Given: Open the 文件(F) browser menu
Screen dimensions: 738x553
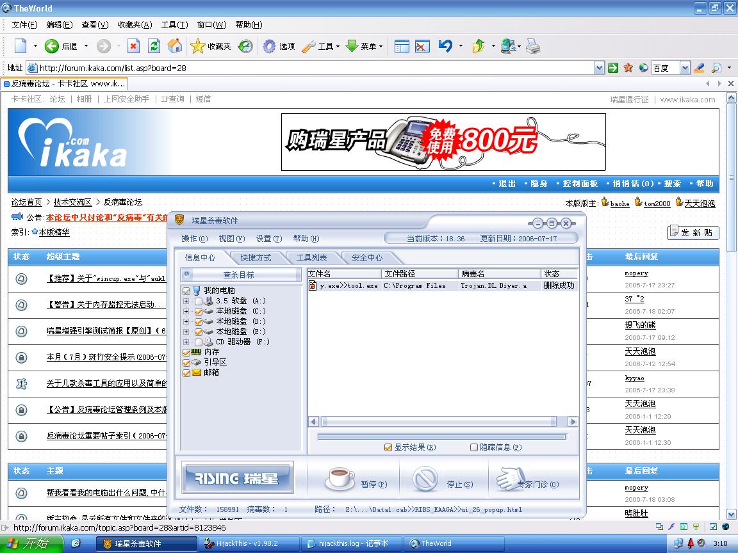Looking at the screenshot, I should [24, 24].
